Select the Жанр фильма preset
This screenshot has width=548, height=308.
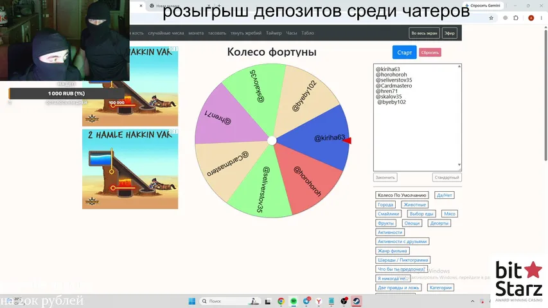[392, 251]
